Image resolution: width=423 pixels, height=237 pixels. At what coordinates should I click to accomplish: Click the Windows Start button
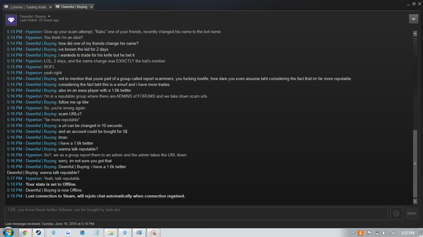coord(8,233)
